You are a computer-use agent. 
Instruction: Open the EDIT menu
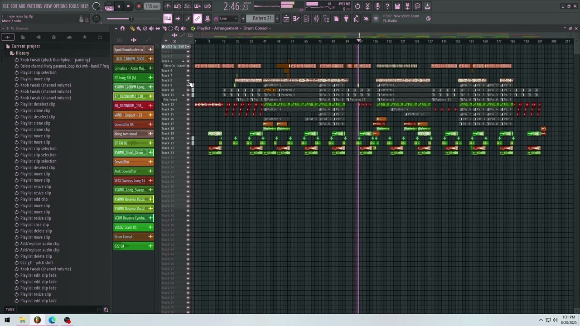point(14,6)
